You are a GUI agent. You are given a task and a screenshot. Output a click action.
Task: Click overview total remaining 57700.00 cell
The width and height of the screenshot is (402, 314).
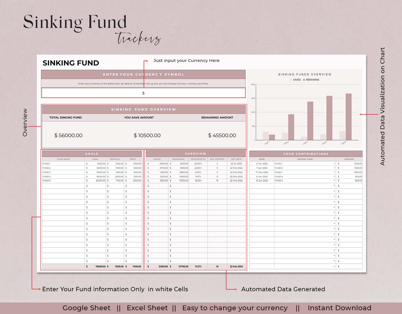(178, 267)
